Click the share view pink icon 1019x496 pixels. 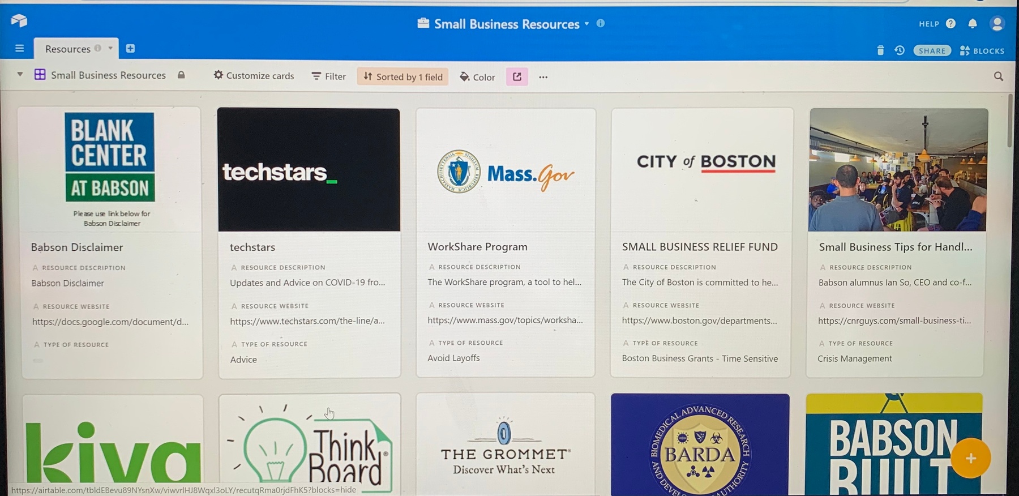pyautogui.click(x=517, y=76)
